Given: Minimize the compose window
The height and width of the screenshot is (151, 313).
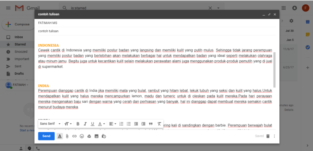Looking at the screenshot, I should pyautogui.click(x=264, y=14).
